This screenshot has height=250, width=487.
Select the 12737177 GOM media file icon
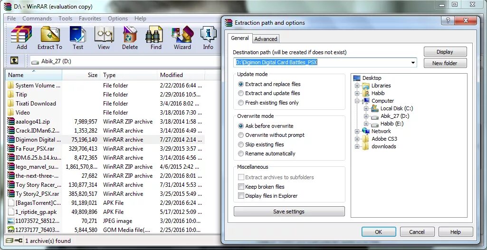click(11, 230)
